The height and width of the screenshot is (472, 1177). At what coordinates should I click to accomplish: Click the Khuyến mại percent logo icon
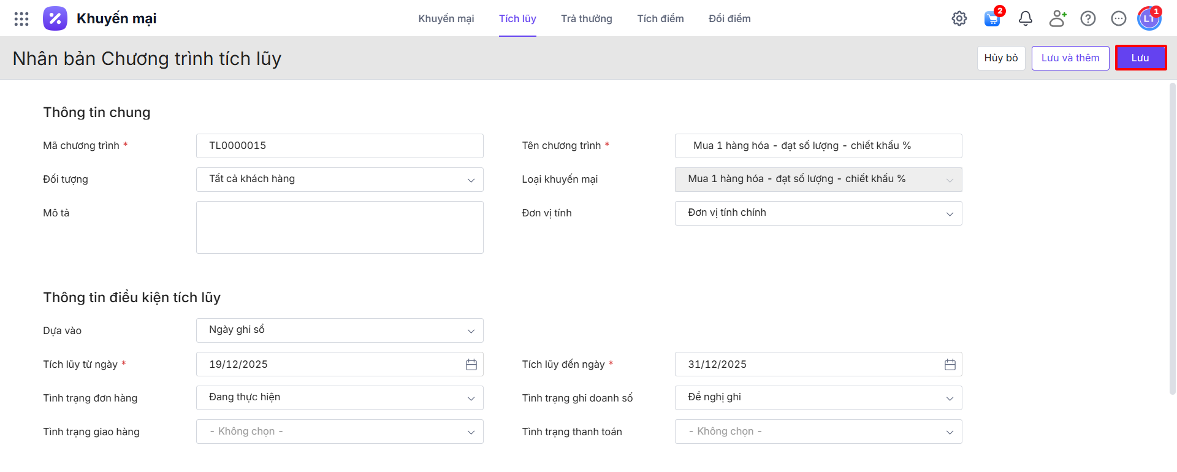(55, 18)
